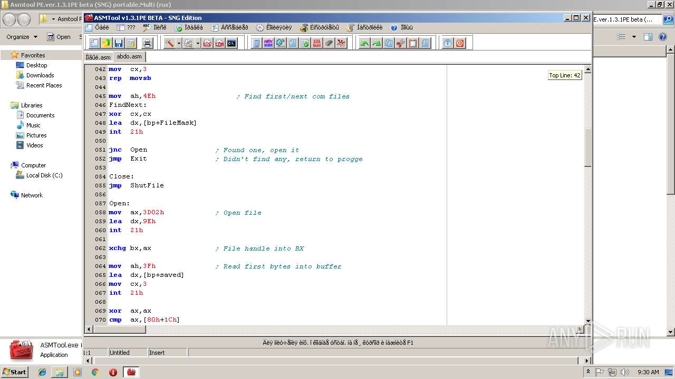Image resolution: width=675 pixels, height=379 pixels.
Task: Click the 'FindNext:' label in code
Action: pos(128,105)
